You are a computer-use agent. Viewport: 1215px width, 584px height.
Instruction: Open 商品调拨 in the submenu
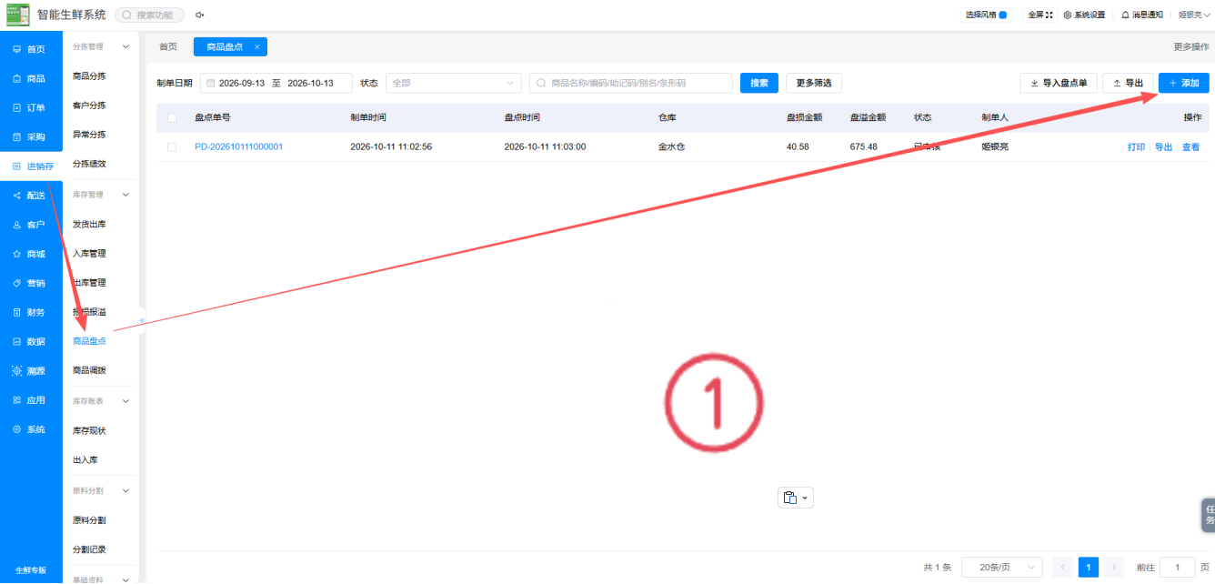pyautogui.click(x=89, y=371)
